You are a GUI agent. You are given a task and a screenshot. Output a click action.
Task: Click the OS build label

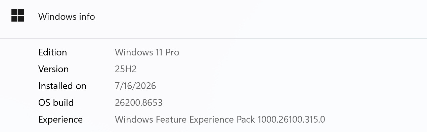(x=56, y=103)
